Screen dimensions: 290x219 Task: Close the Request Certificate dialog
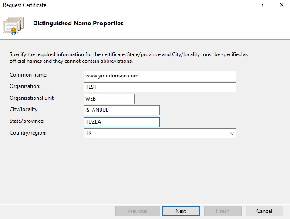click(x=282, y=5)
